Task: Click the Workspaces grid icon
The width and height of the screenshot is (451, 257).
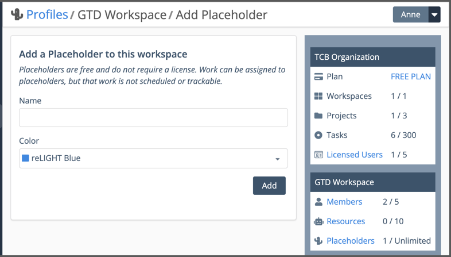Action: coord(318,96)
